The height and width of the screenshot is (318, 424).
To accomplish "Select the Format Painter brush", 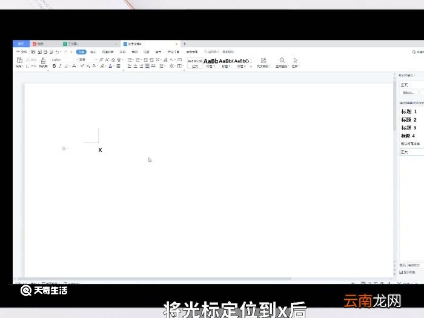I will [x=43, y=62].
